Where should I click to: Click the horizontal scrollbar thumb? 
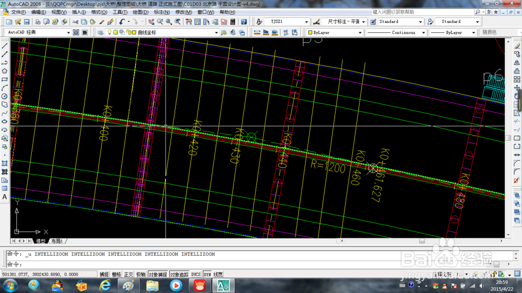pos(422,241)
